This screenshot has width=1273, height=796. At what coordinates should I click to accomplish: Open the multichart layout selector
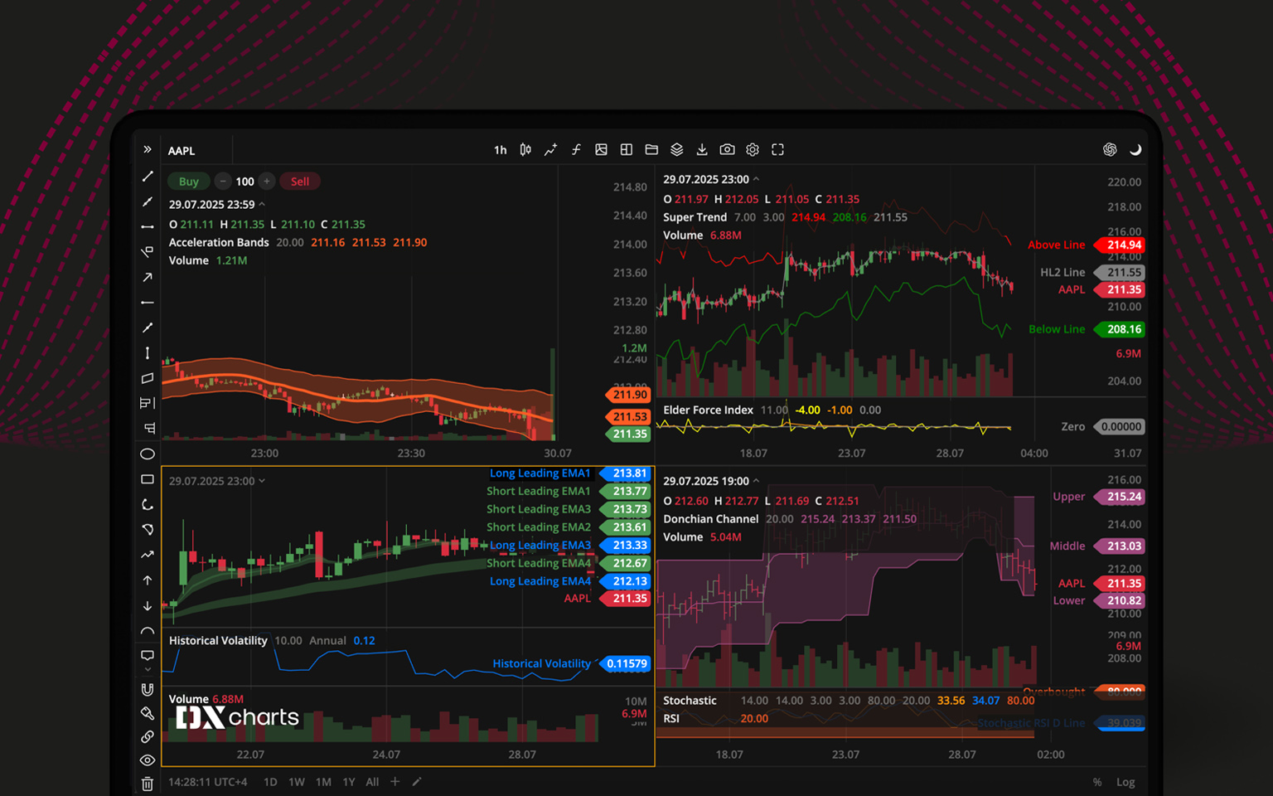(627, 150)
